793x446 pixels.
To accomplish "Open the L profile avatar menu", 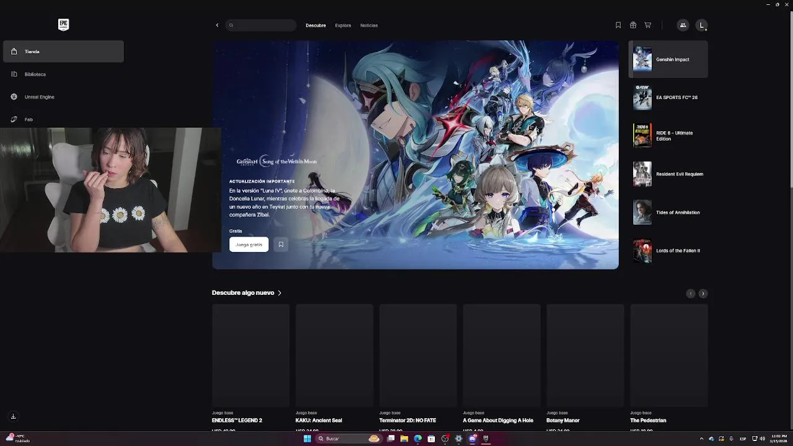I will (x=701, y=25).
